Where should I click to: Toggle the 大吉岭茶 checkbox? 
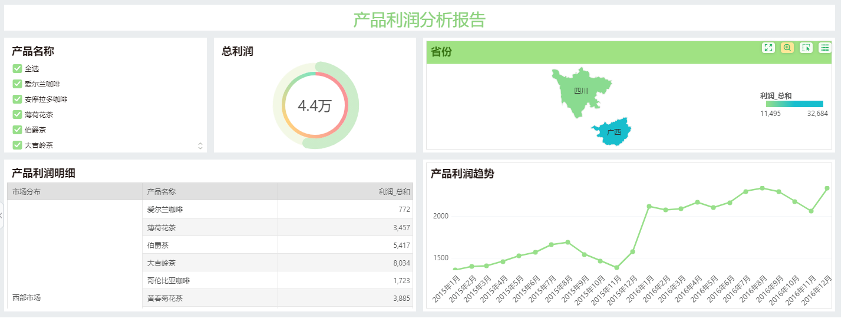click(x=17, y=145)
